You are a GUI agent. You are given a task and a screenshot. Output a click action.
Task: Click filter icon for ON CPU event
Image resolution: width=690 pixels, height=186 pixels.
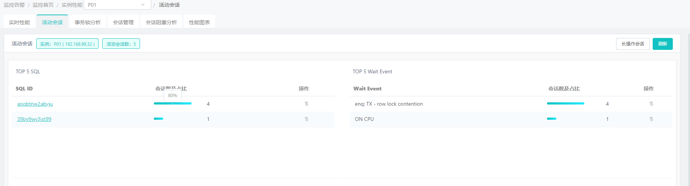pos(651,119)
